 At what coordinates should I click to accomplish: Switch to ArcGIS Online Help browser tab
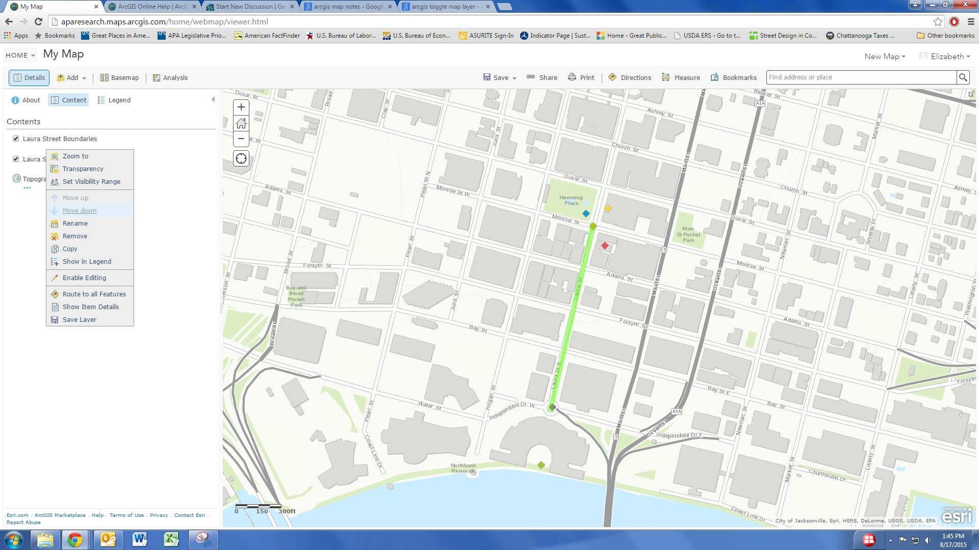[151, 7]
